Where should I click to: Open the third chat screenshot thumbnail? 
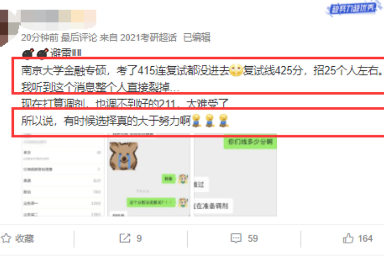coord(235,175)
